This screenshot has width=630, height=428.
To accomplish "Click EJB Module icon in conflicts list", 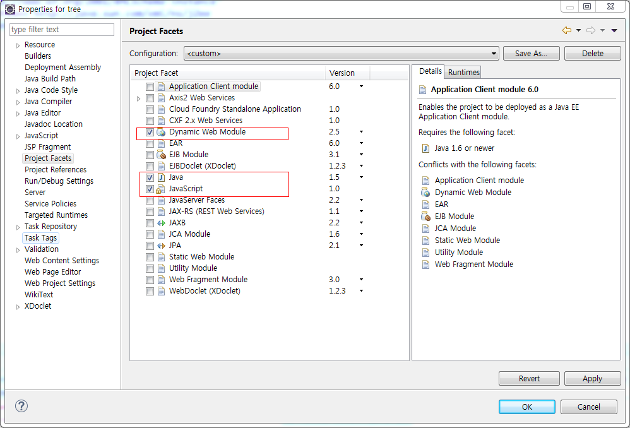I will point(425,217).
